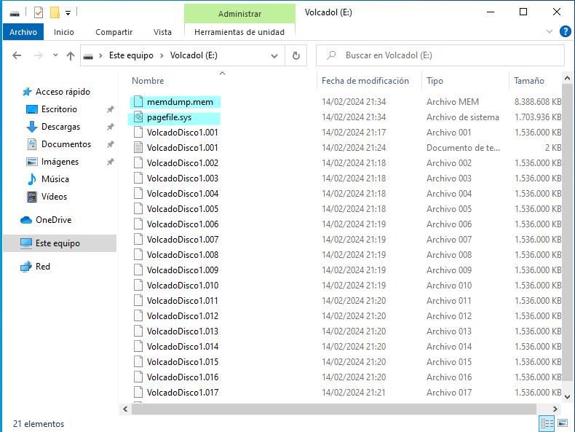Select the pagefile.sys file icon
This screenshot has height=432, width=575.
click(x=139, y=117)
